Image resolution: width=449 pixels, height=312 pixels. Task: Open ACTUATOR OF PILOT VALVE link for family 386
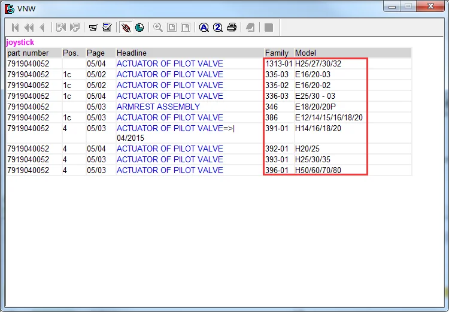pos(170,117)
